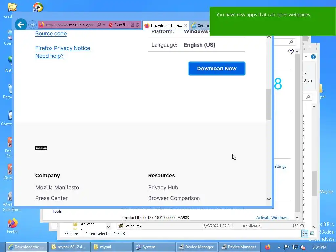Click the search magnifier in System window

pos(291,42)
